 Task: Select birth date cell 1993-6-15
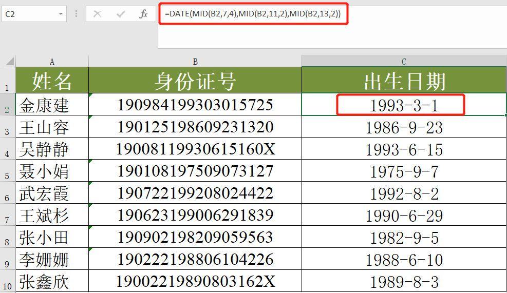[x=404, y=148]
